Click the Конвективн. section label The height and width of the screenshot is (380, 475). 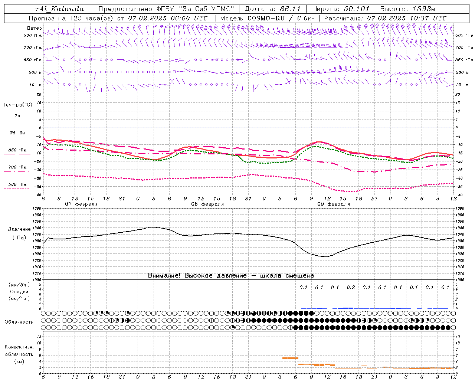tap(19, 347)
